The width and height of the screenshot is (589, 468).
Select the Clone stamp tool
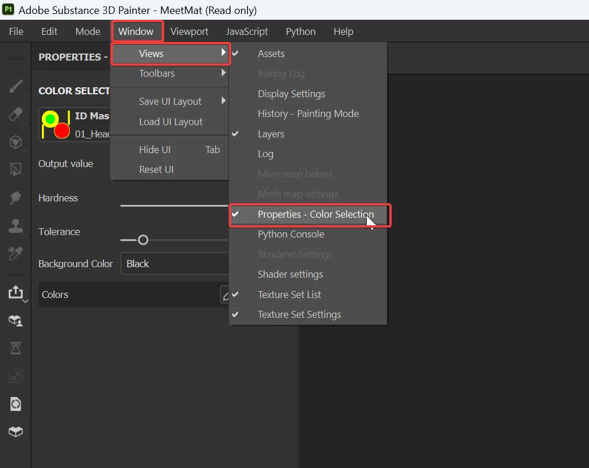(15, 225)
